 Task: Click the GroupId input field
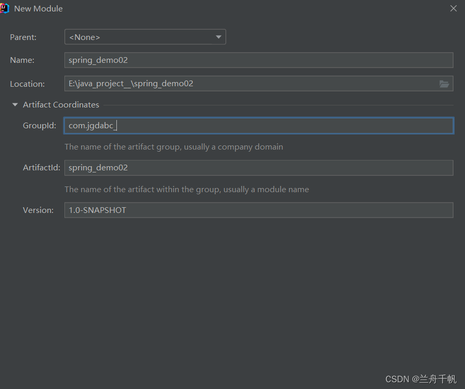click(259, 126)
